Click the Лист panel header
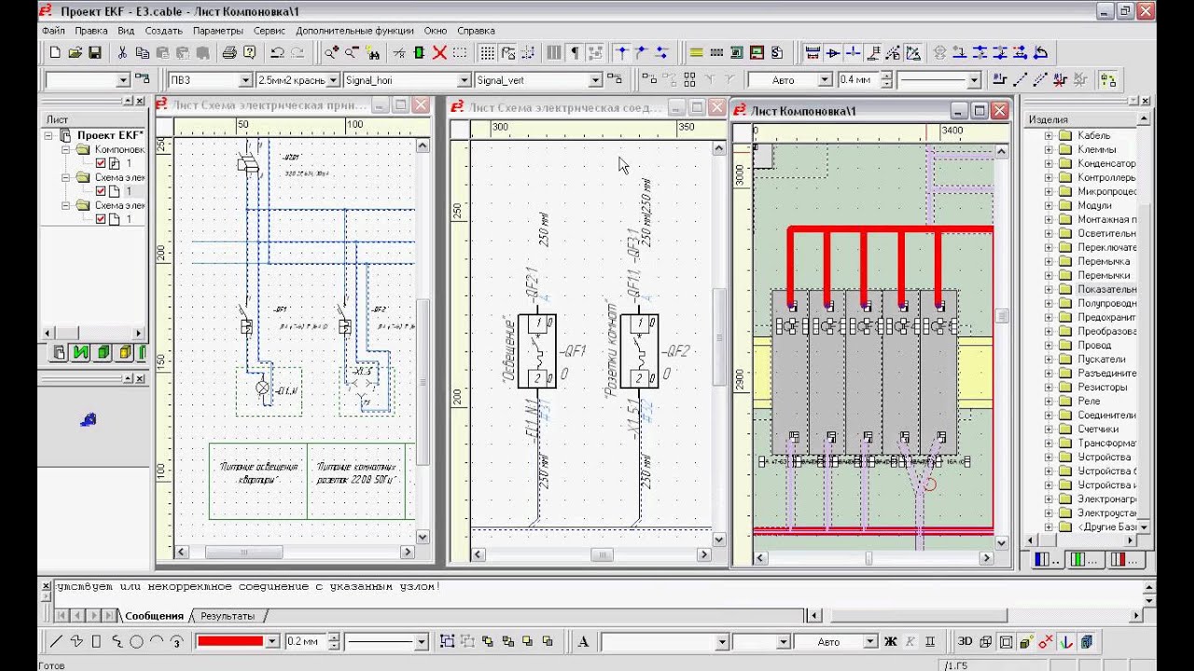1194x671 pixels. click(93, 119)
